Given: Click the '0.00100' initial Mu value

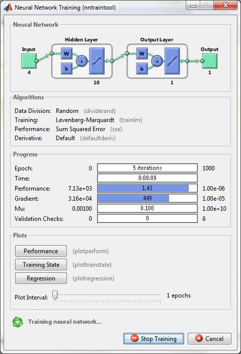Looking at the screenshot, I should (82, 208).
